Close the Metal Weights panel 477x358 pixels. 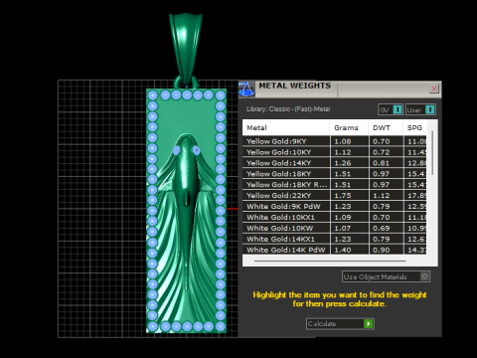433,89
